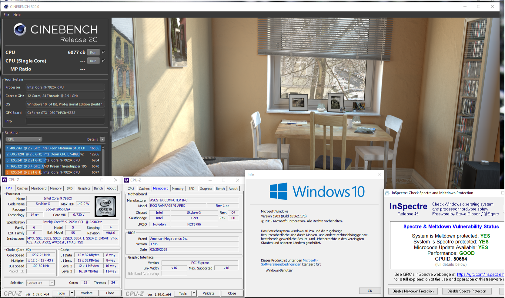
Task: Click the Info input field in Your System
Action: [x=65, y=121]
